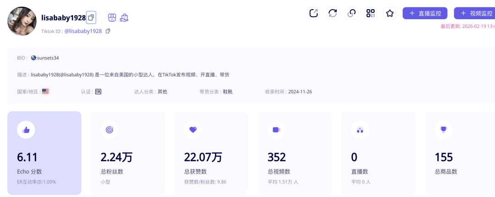Copy the page link via chain icon
This screenshot has width=495, height=197.
(352, 13)
